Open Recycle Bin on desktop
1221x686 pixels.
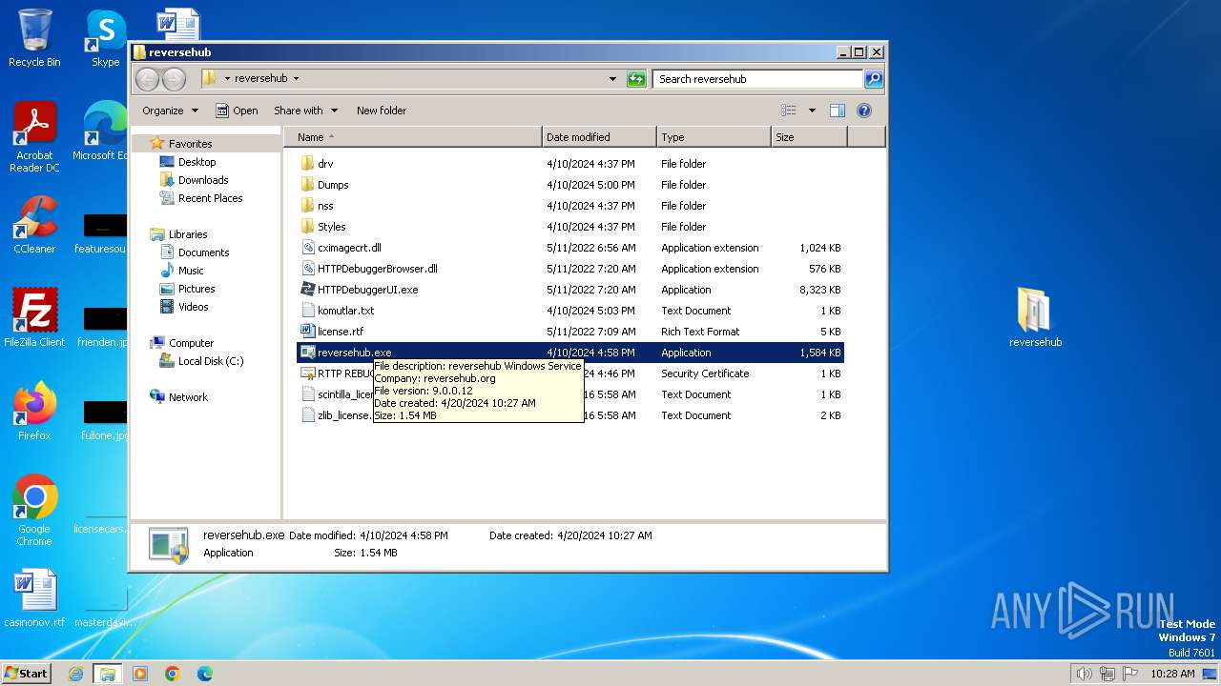pos(34,39)
